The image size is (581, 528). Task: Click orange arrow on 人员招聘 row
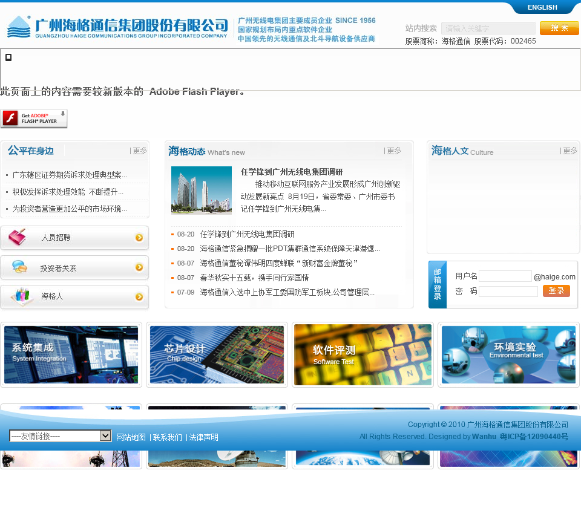click(139, 238)
